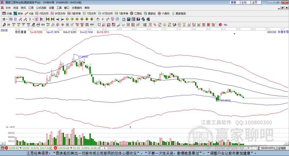
Task: Toggle the percent line drawing tool
Action: (x=155, y=25)
